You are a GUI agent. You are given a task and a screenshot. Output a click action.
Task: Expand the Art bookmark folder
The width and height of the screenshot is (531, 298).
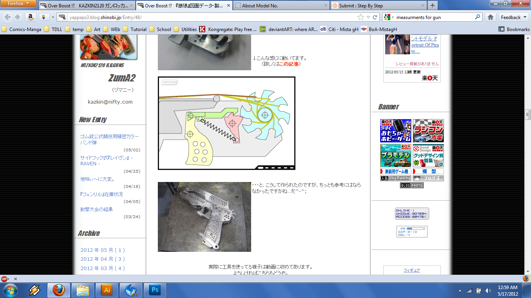pyautogui.click(x=93, y=29)
